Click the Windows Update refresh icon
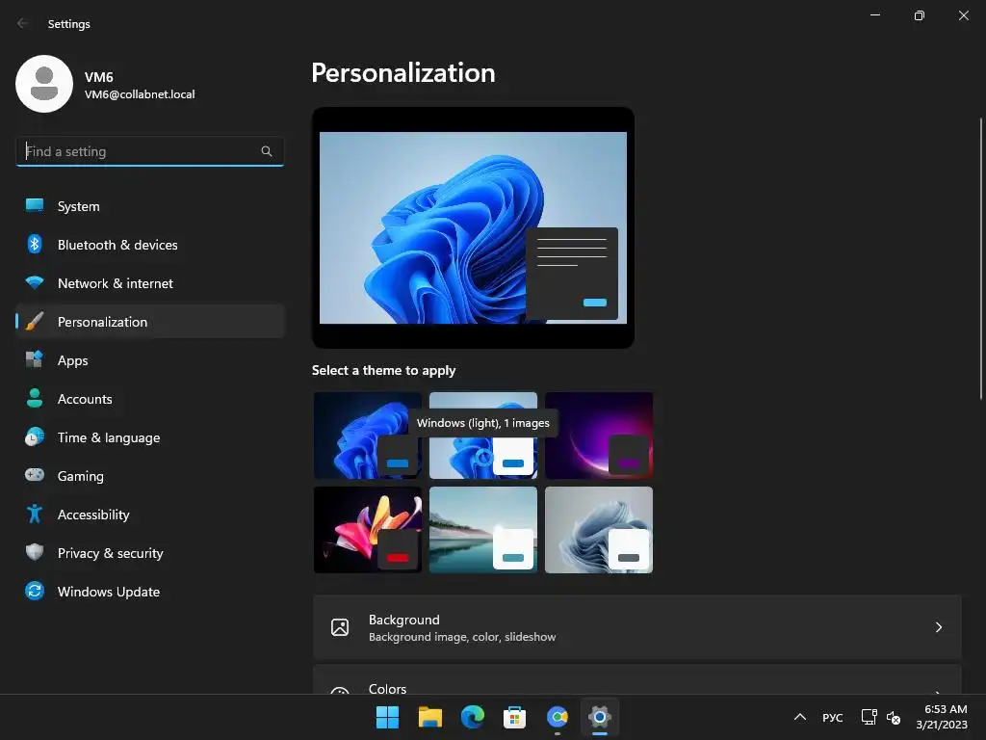 coord(35,591)
